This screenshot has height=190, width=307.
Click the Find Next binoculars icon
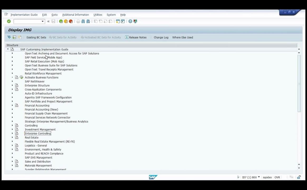click(x=88, y=21)
